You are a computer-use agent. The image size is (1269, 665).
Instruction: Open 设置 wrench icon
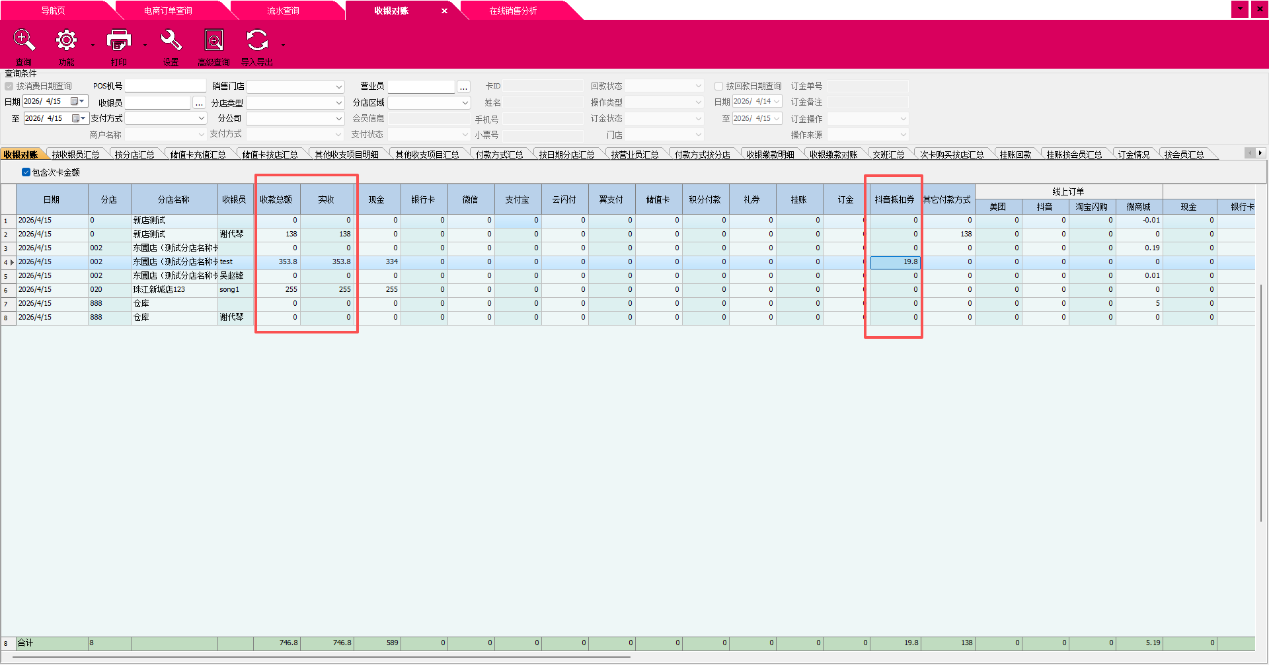coord(171,41)
